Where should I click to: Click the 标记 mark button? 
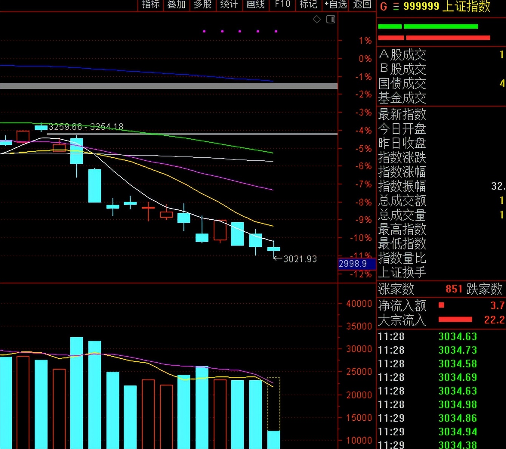pyautogui.click(x=309, y=5)
